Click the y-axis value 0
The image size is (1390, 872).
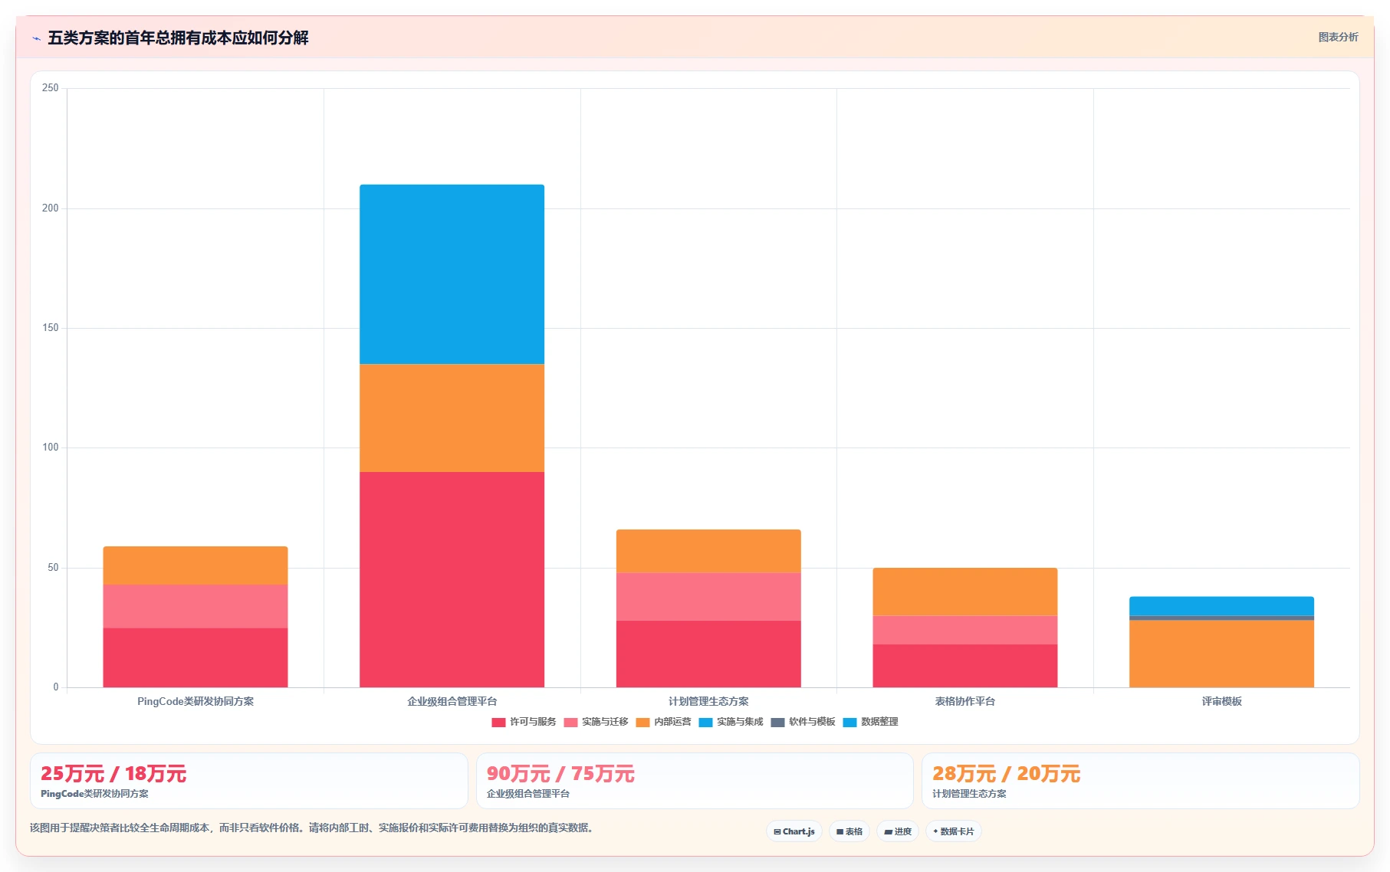click(56, 687)
